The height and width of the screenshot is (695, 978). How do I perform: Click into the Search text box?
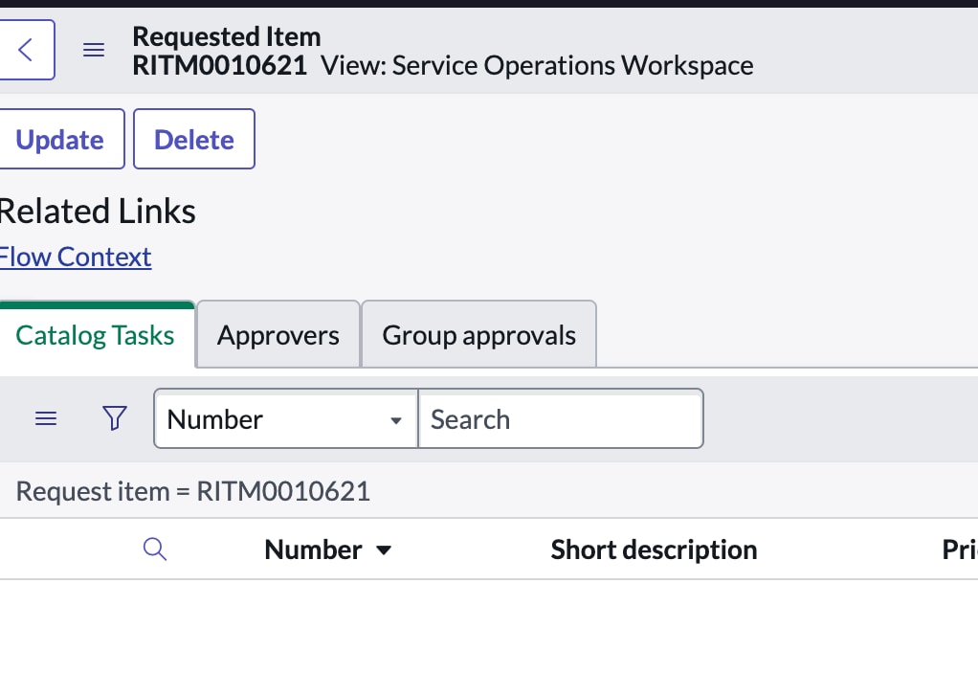tap(560, 418)
